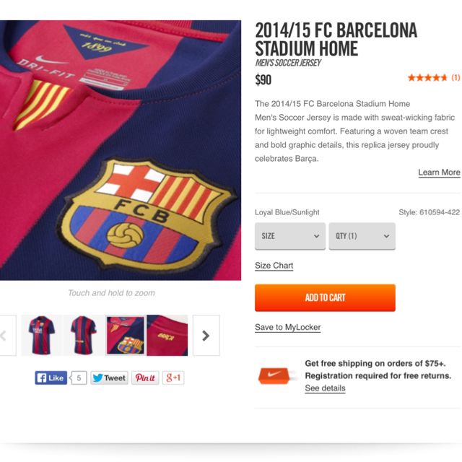Pin the jersey with Pin it
This screenshot has height=462, width=462.
click(145, 378)
